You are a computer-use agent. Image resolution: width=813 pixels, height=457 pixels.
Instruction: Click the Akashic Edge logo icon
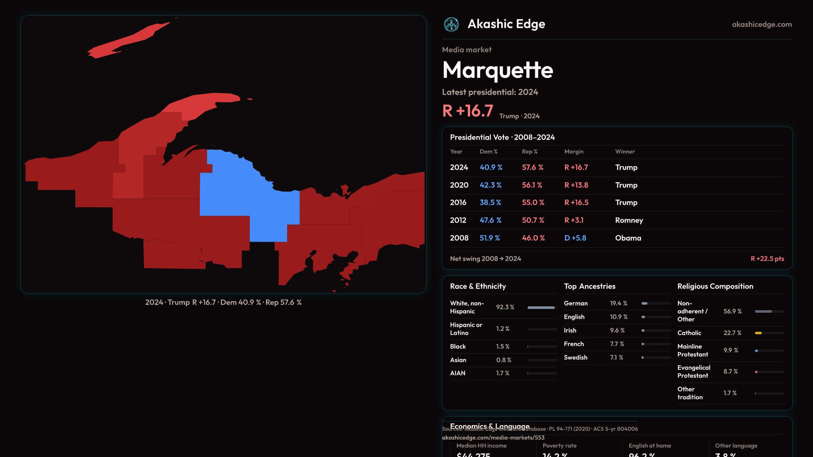[451, 25]
